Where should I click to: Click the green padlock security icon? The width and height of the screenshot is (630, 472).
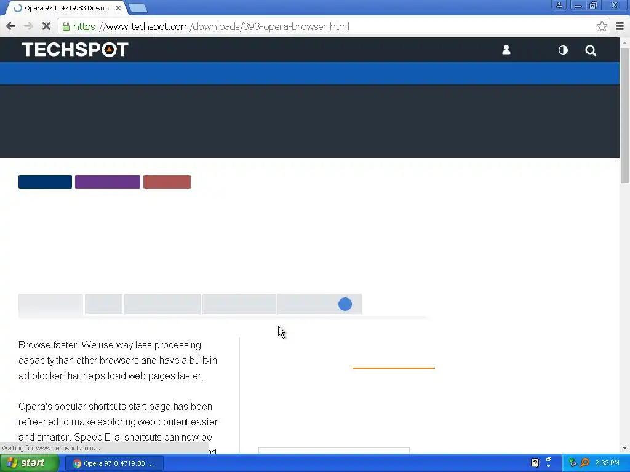66,26
